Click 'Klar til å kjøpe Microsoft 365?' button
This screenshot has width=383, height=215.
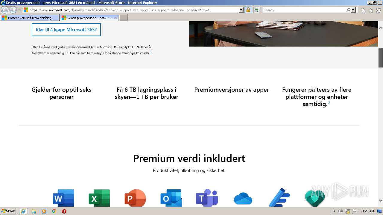(66, 30)
